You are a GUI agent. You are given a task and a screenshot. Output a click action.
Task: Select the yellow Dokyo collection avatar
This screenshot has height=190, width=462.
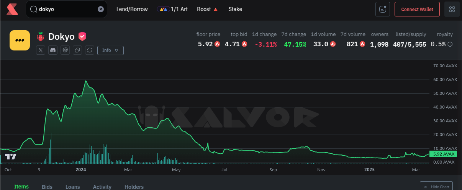[x=20, y=40]
